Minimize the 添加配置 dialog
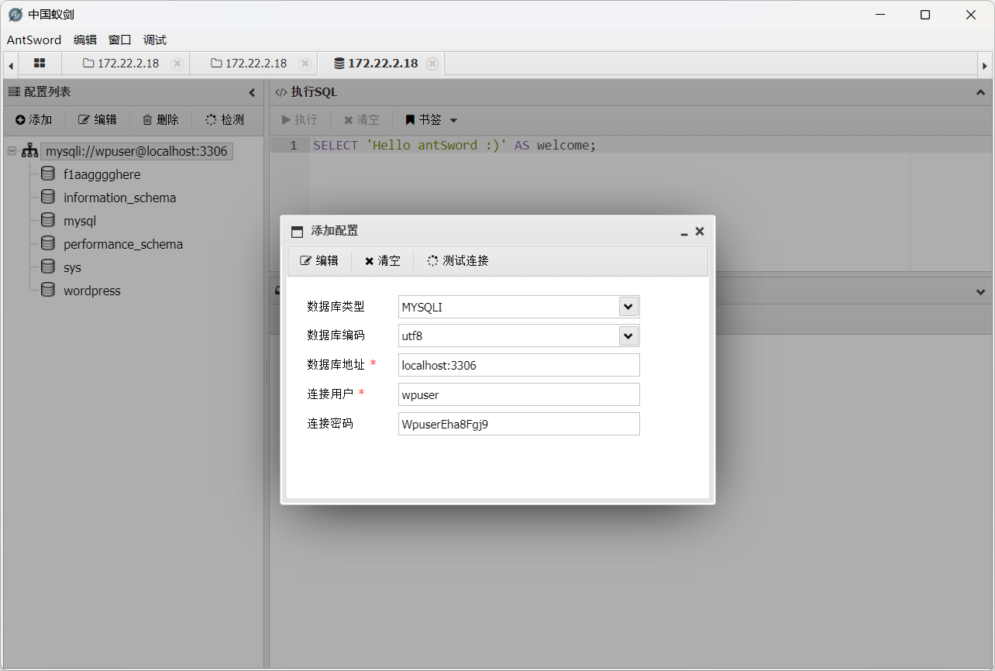This screenshot has height=671, width=995. coord(684,232)
